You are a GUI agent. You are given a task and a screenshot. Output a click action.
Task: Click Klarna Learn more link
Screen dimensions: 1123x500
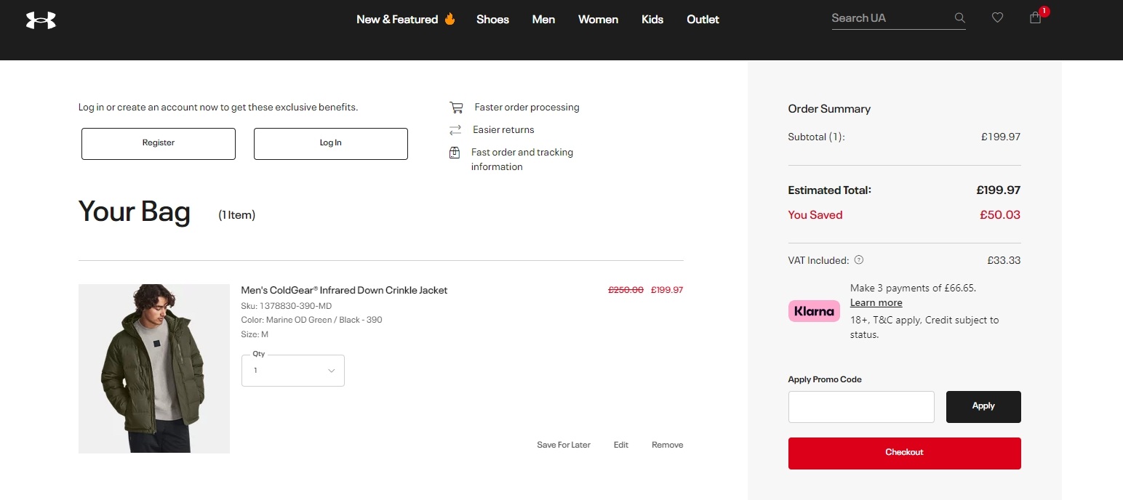(x=876, y=303)
